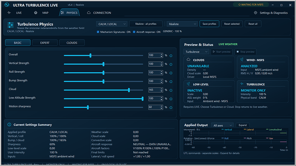296x166 pixels.
Task: Click the LIVE WEATHER label
Action: pyautogui.click(x=228, y=44)
